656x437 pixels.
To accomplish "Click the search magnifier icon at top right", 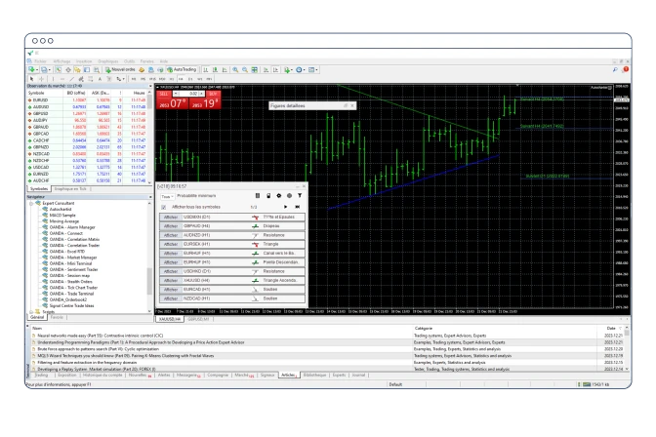I will pyautogui.click(x=615, y=70).
